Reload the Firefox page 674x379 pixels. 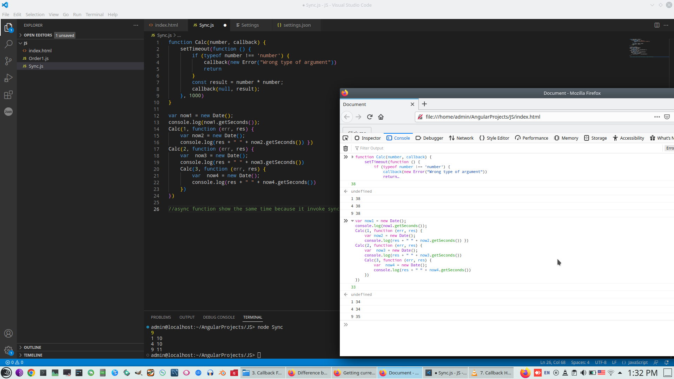tap(370, 117)
